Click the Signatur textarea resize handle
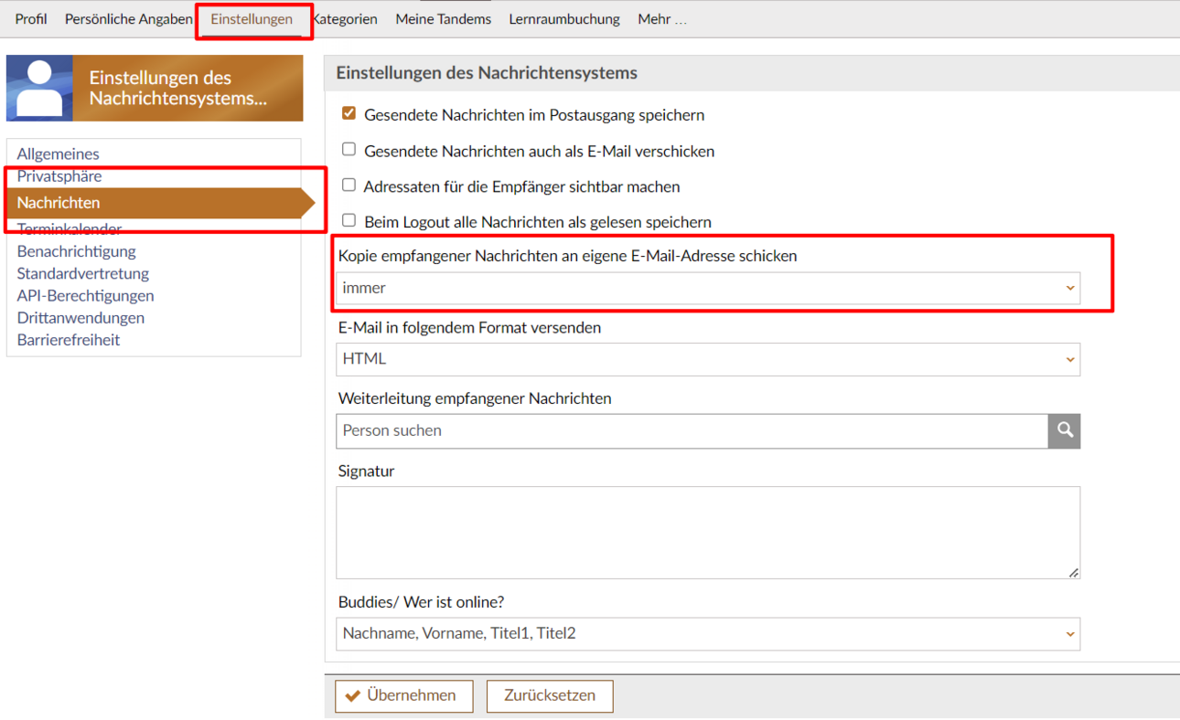 pos(1073,572)
